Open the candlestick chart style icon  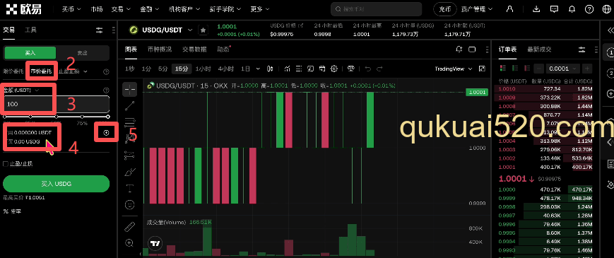270,69
